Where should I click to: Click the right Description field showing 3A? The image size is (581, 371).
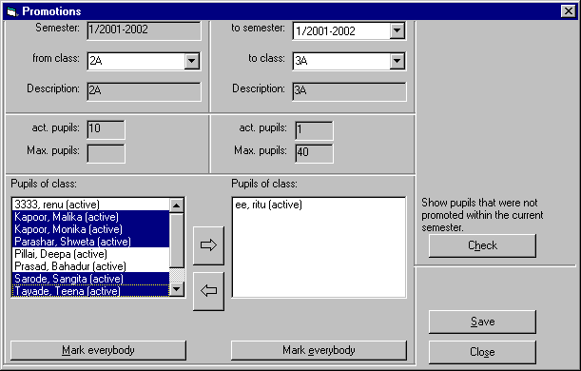(349, 91)
